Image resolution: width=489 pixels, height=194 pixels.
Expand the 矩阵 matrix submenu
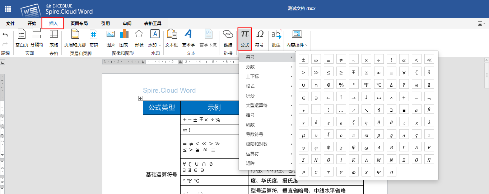(x=267, y=164)
